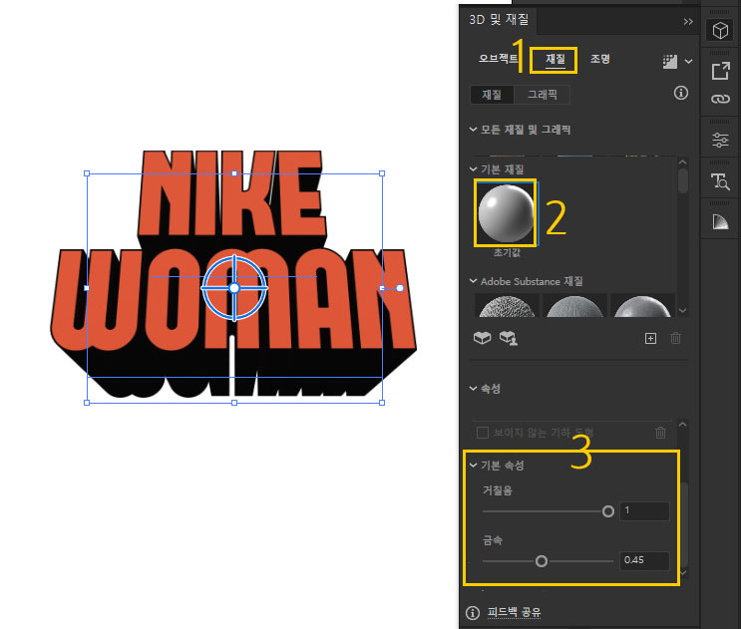Collapse the panel with double-arrow icon
This screenshot has height=629, width=741.
point(688,21)
